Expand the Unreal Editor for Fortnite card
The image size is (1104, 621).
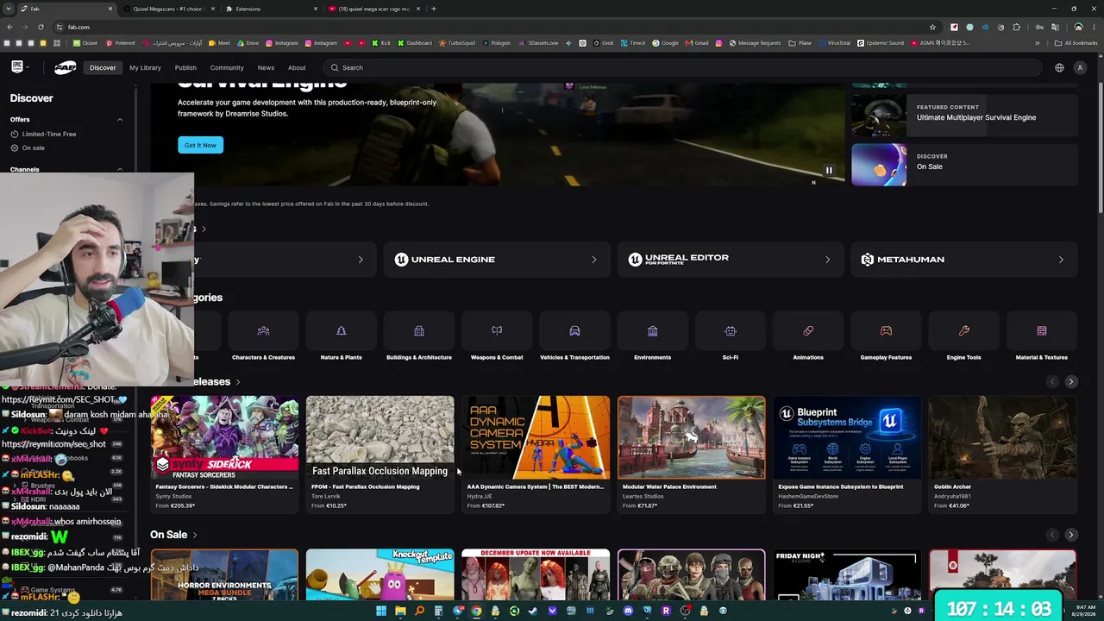pyautogui.click(x=730, y=260)
